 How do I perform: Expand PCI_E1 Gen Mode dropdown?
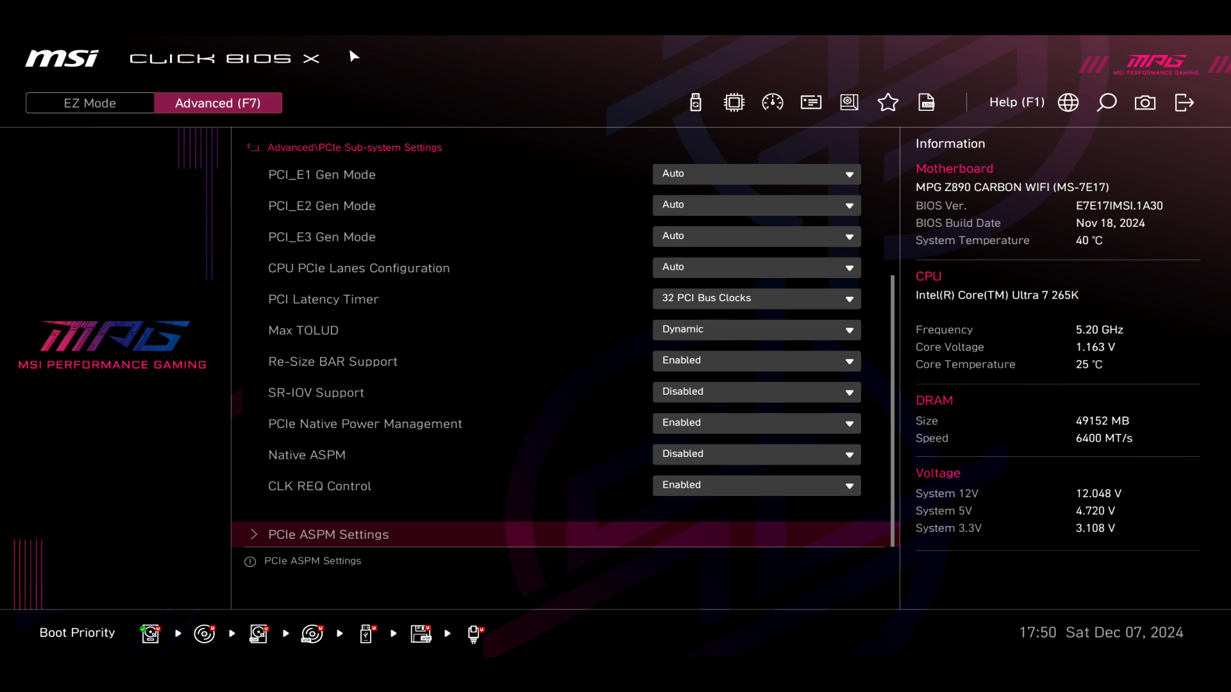click(757, 174)
